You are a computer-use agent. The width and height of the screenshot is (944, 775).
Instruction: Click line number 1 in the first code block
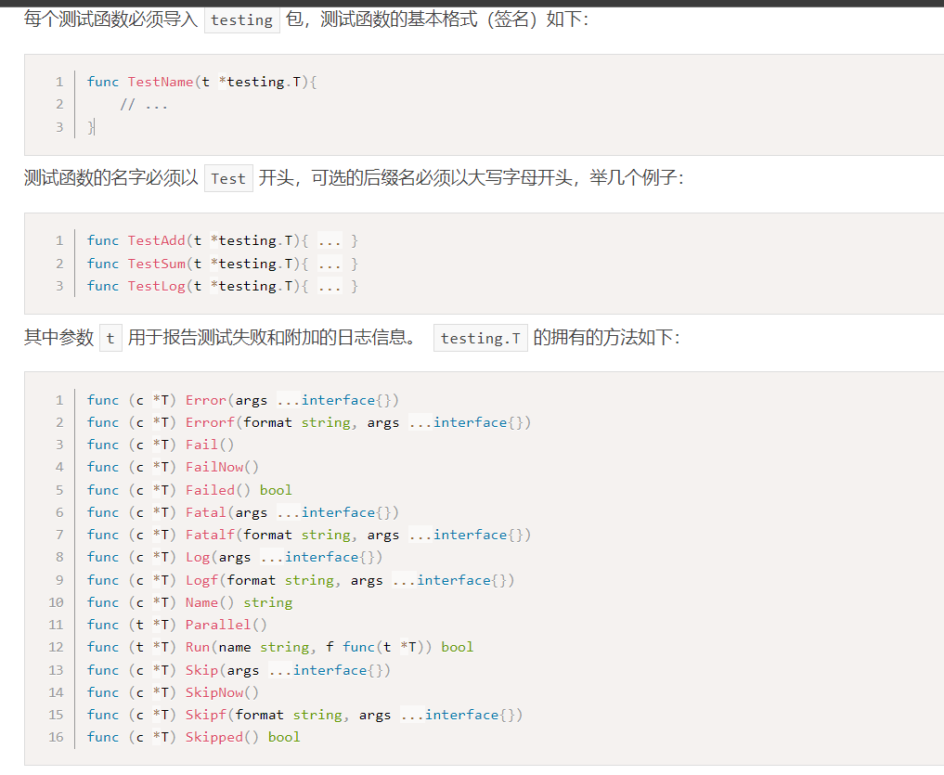pos(59,82)
